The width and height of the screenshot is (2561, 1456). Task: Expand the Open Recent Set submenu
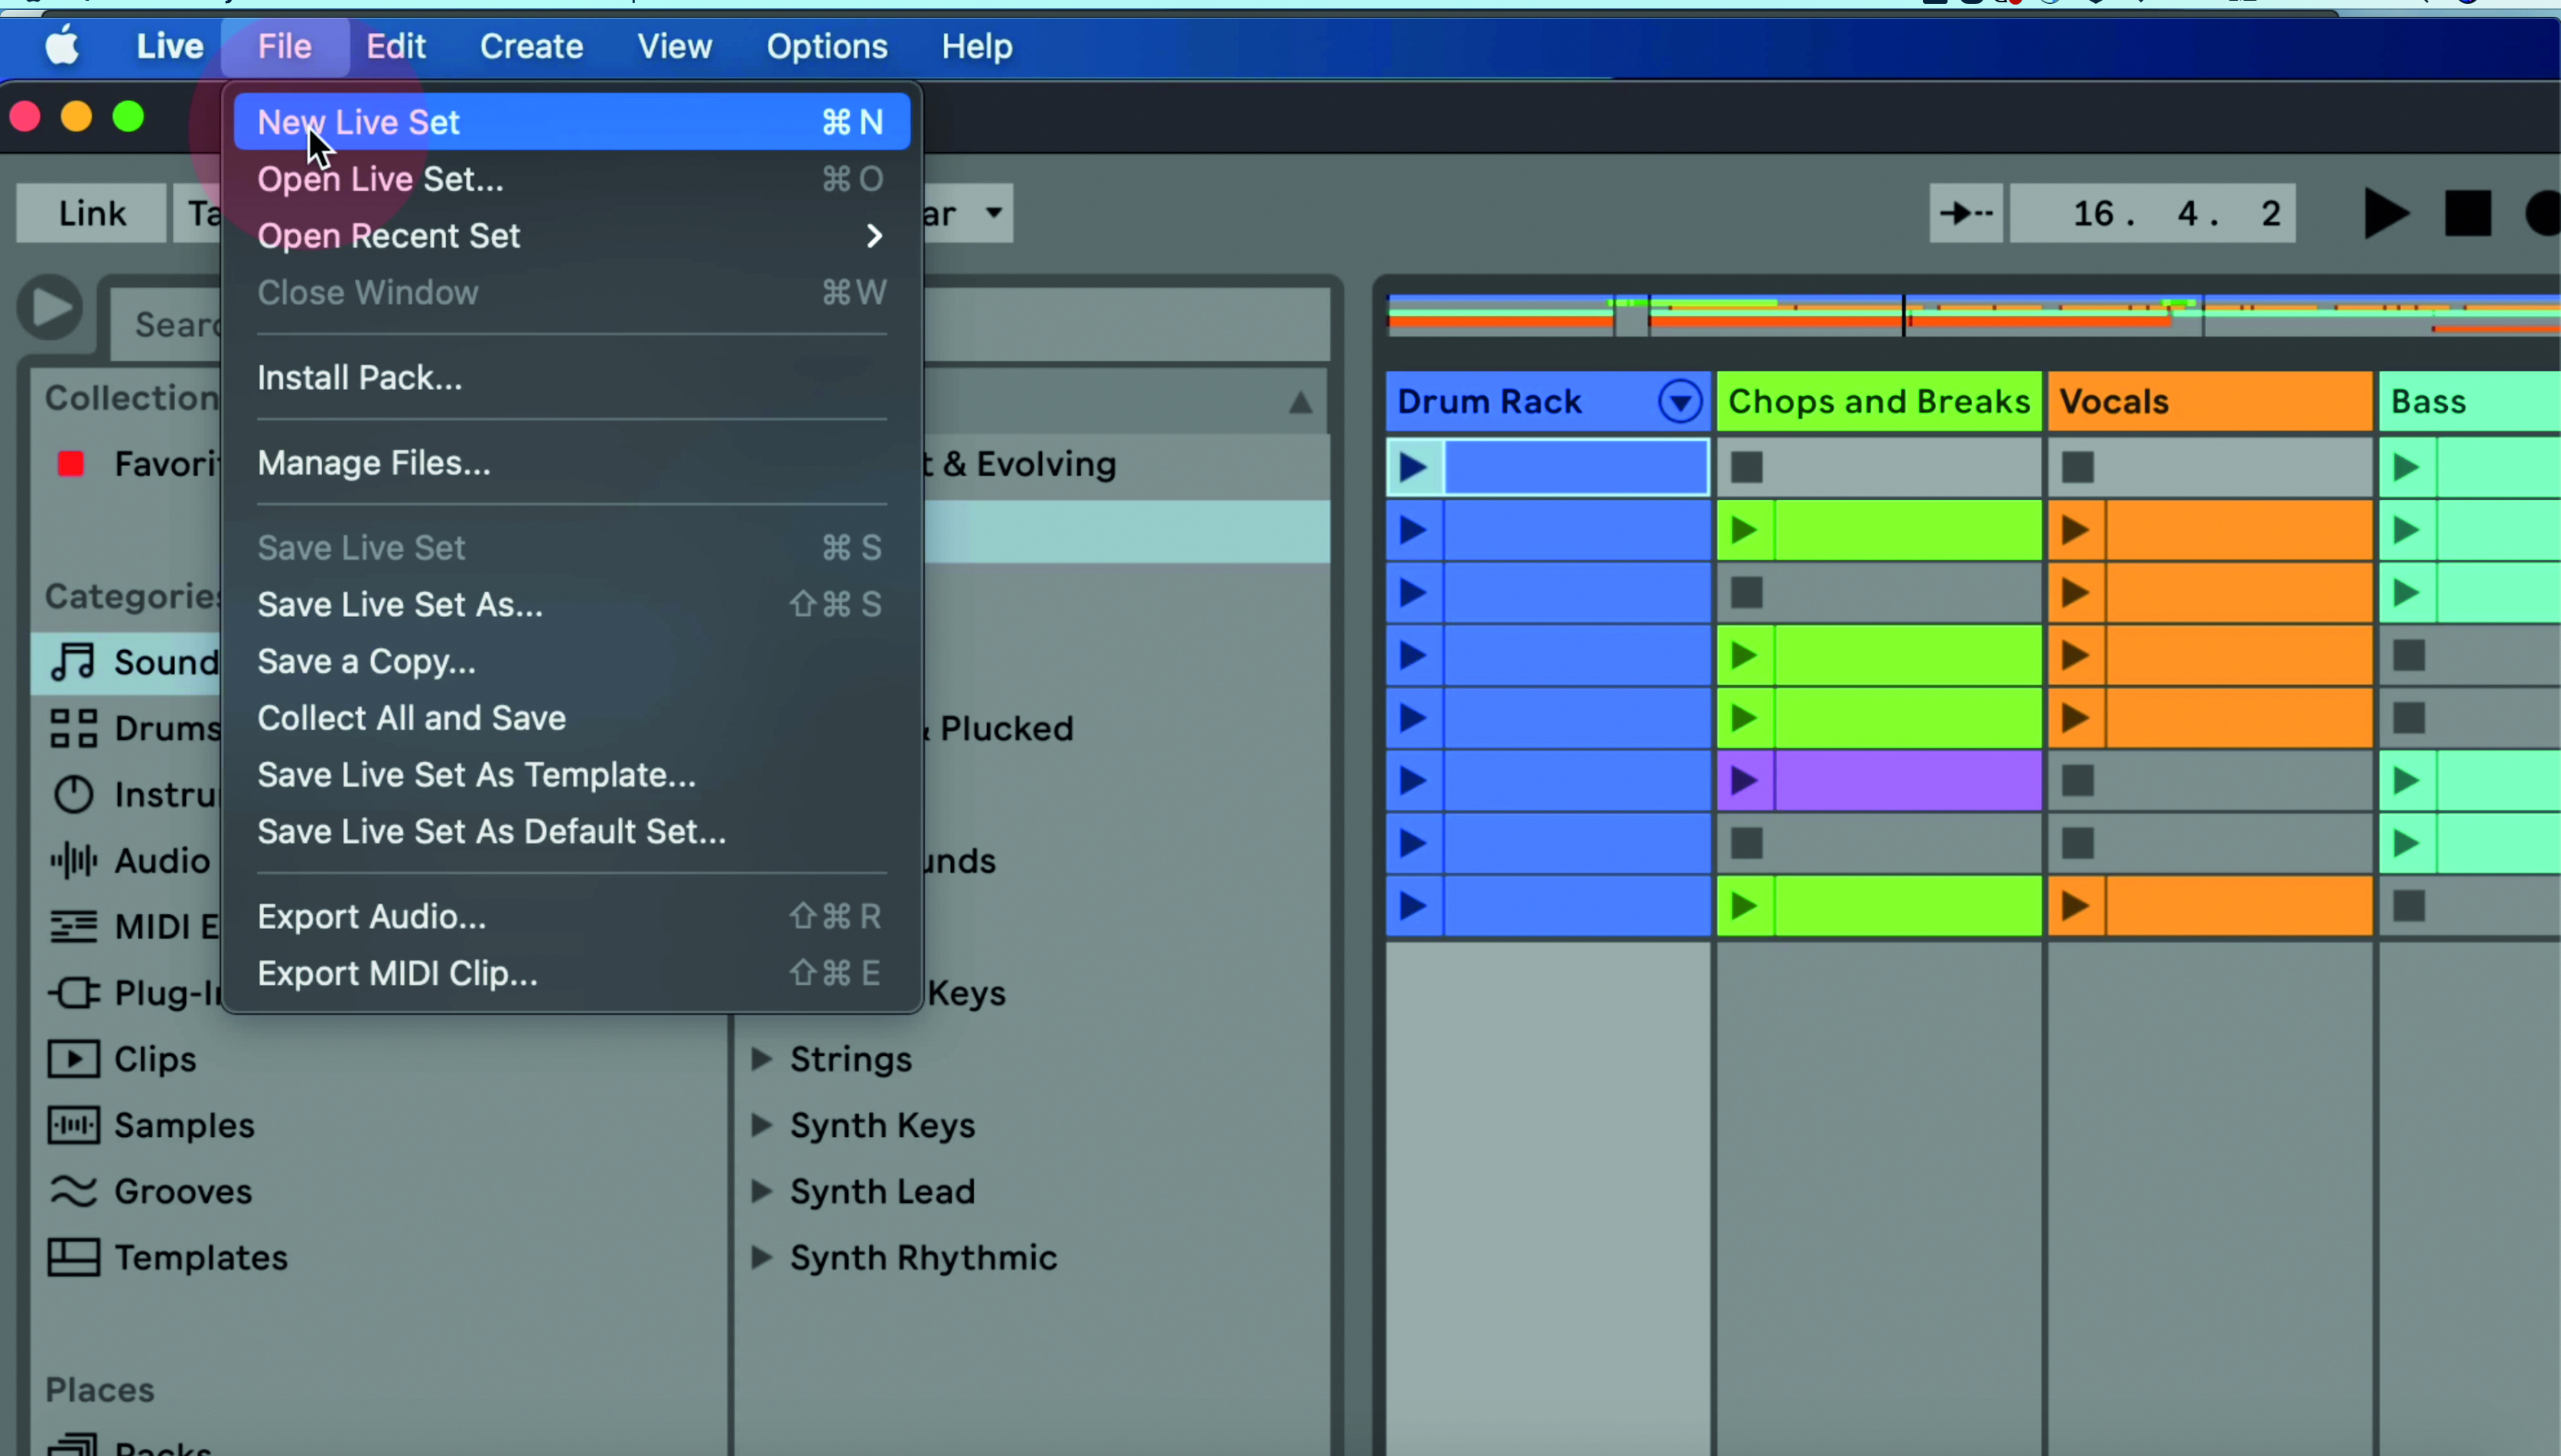(x=572, y=236)
